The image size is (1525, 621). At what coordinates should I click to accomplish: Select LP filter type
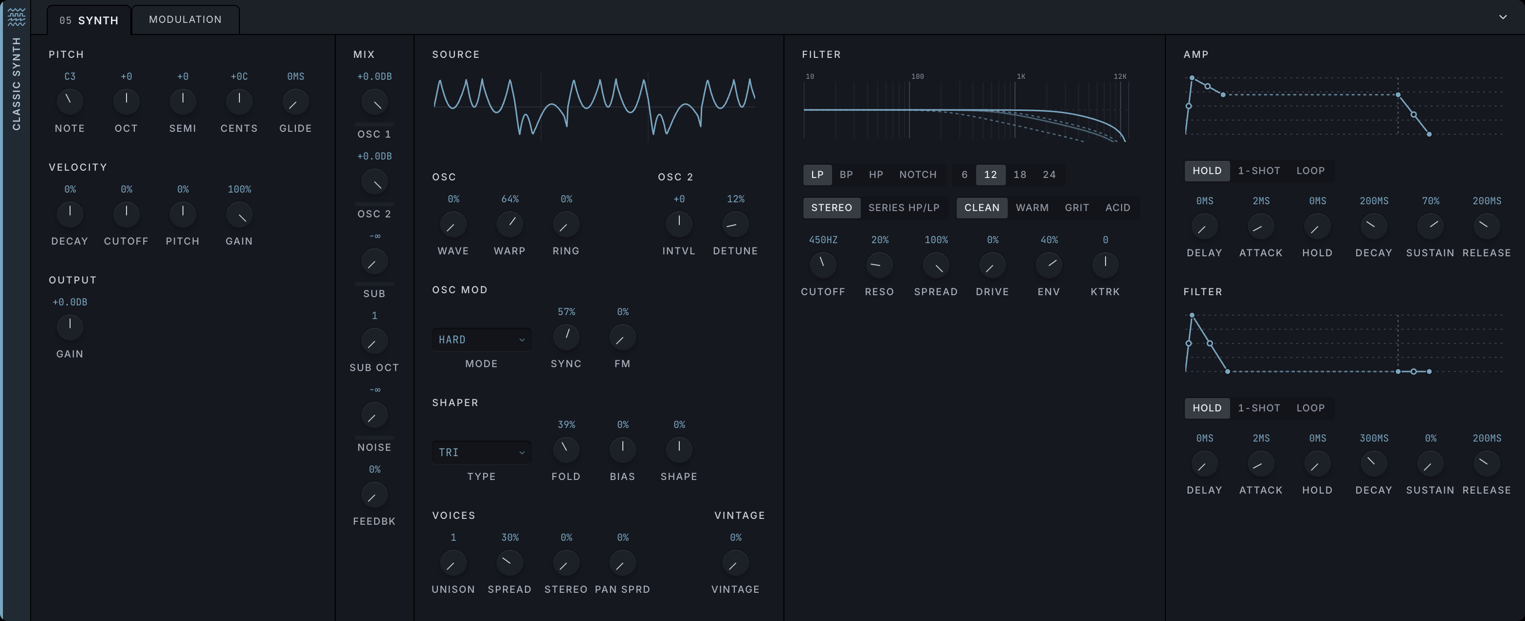(817, 175)
